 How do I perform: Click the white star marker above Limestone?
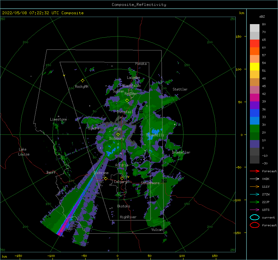click(x=58, y=117)
